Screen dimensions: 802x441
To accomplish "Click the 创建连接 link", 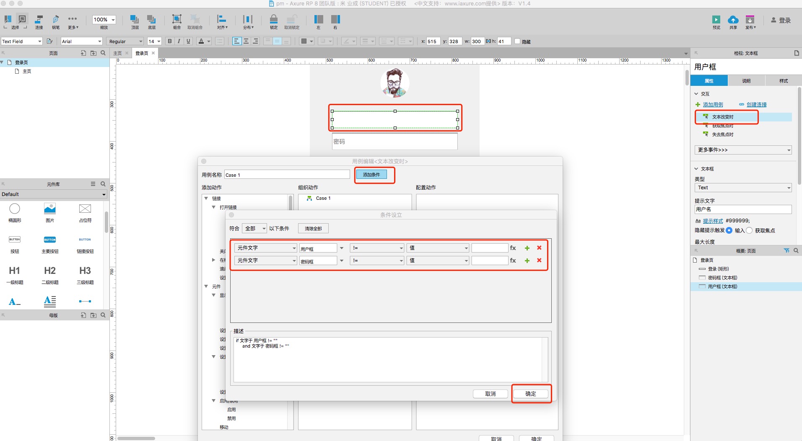I will pyautogui.click(x=756, y=105).
